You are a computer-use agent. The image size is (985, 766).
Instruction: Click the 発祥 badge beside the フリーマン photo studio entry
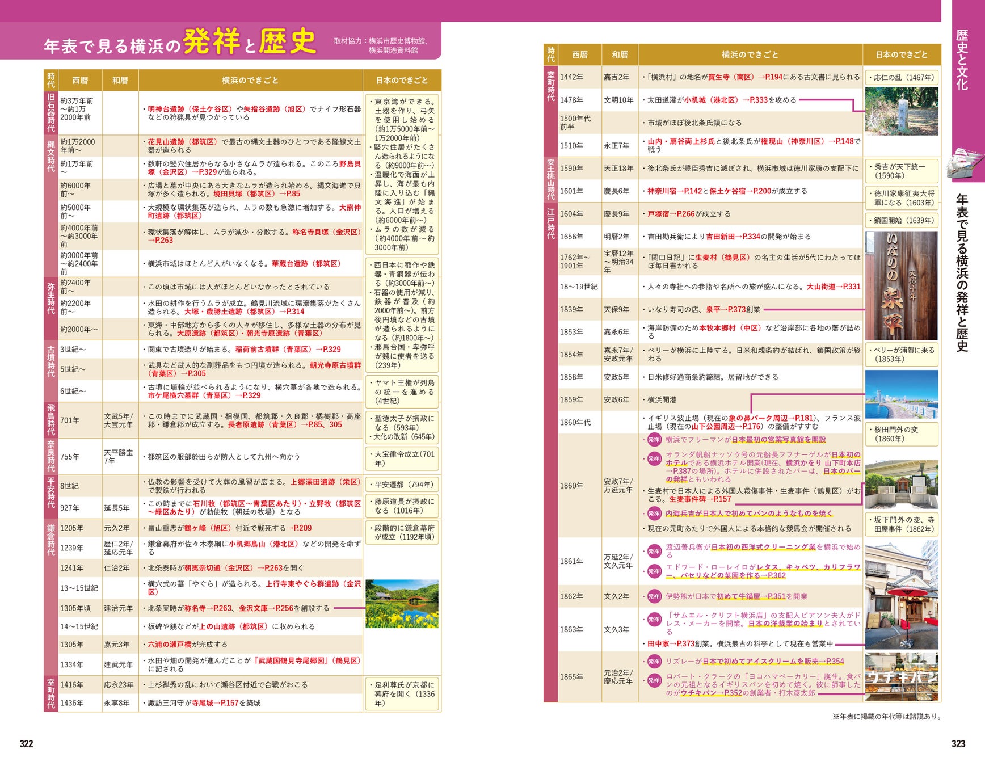[x=654, y=440]
